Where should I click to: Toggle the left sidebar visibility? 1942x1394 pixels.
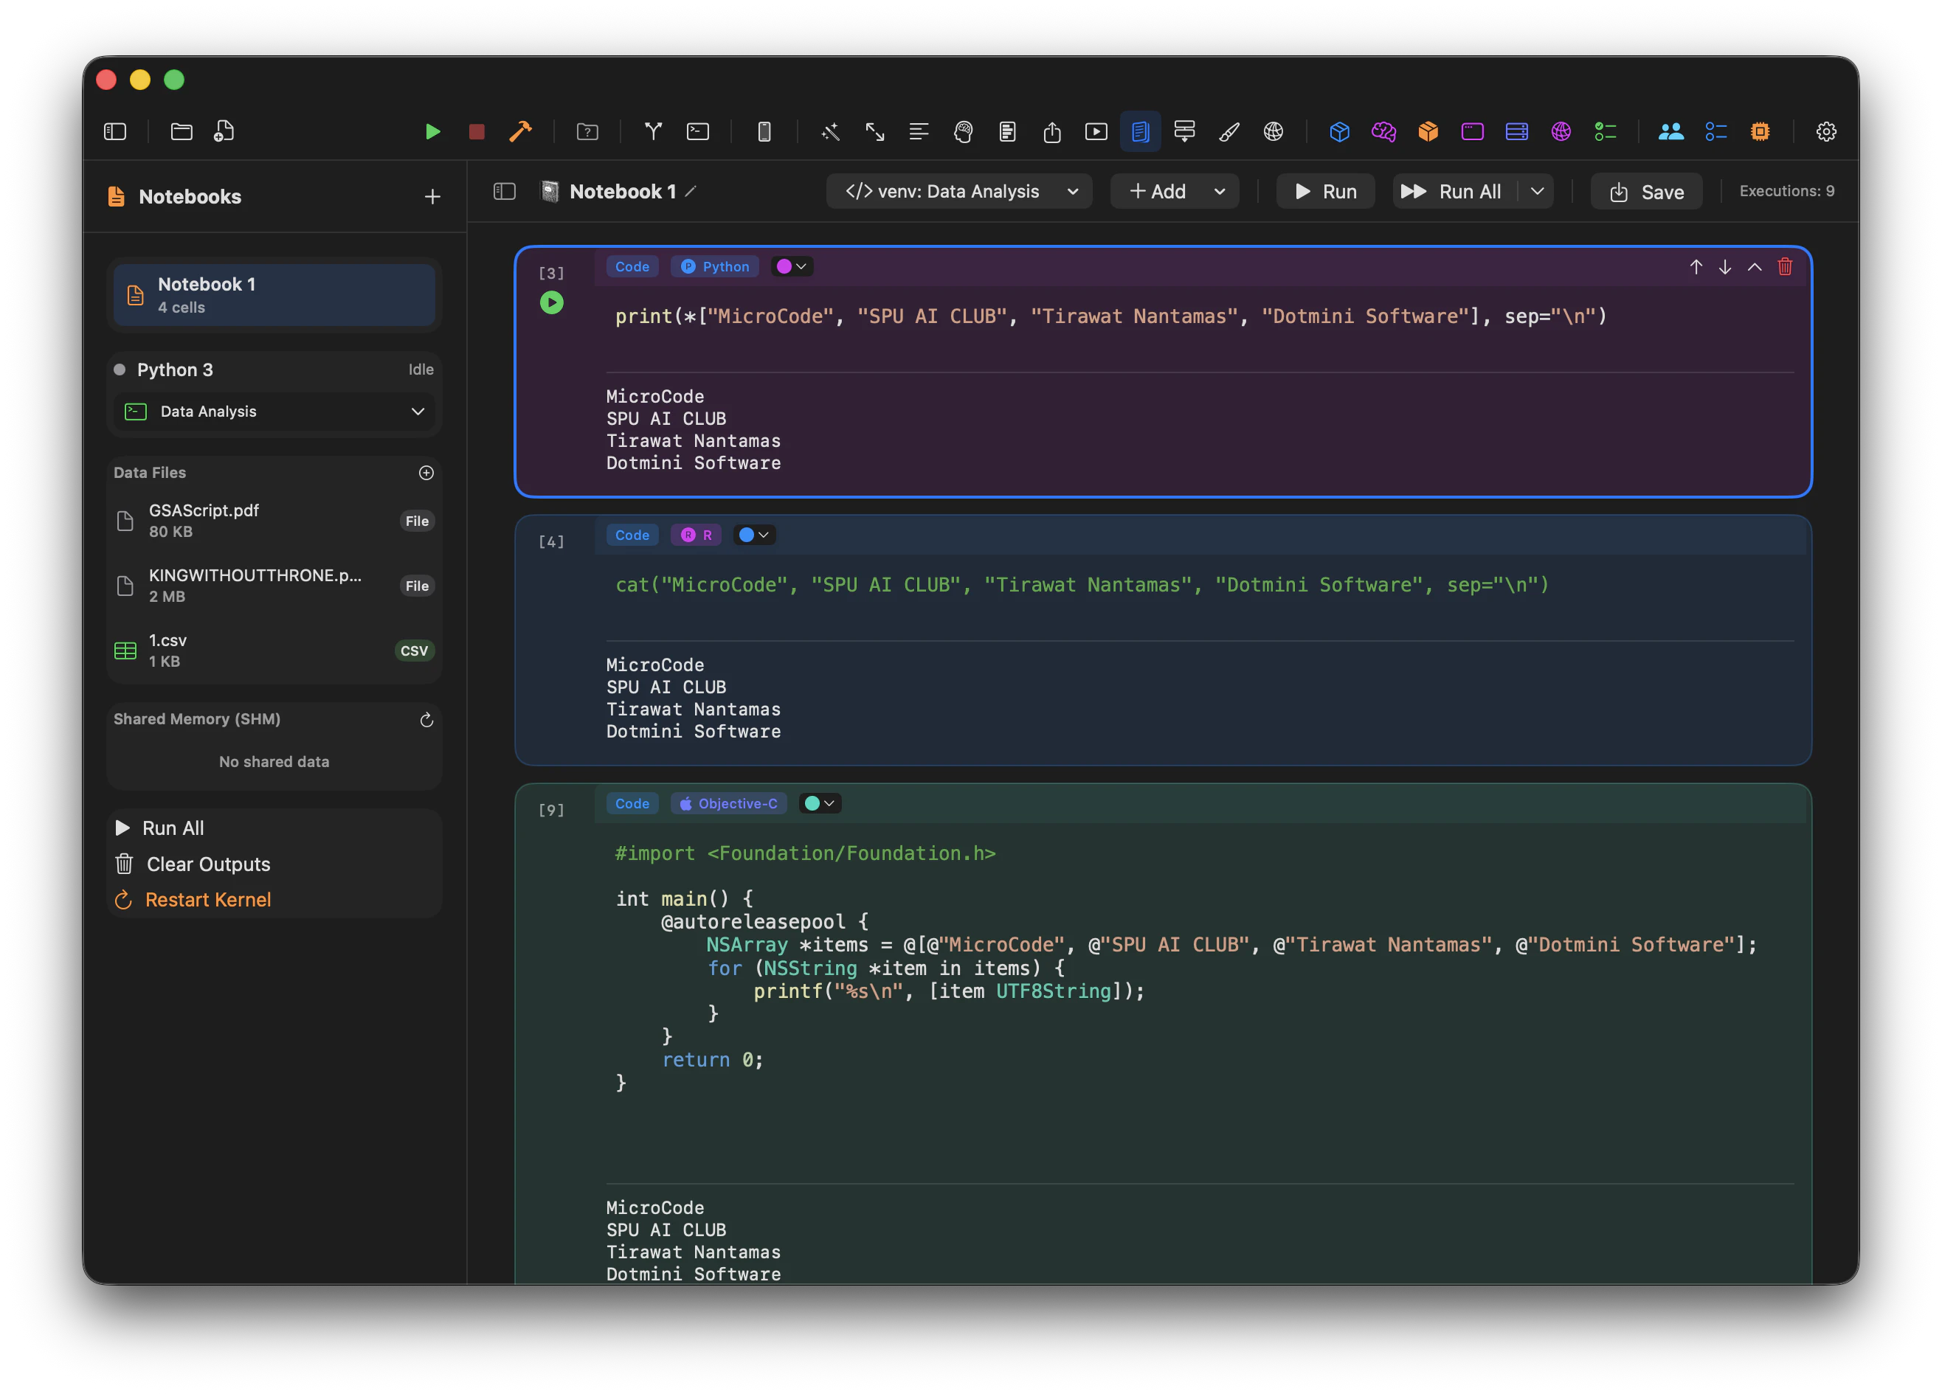[115, 132]
